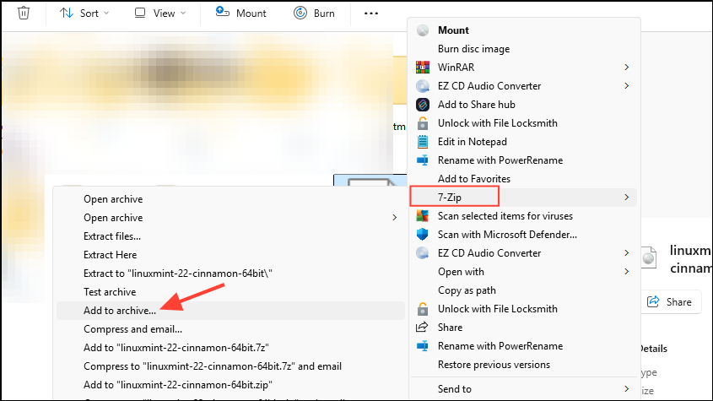Viewport: 713px width, 401px height.
Task: Open the Sort options
Action: (84, 14)
